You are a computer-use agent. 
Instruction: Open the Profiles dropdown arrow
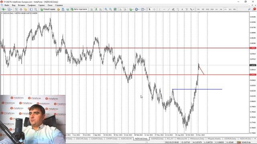(12, 9)
